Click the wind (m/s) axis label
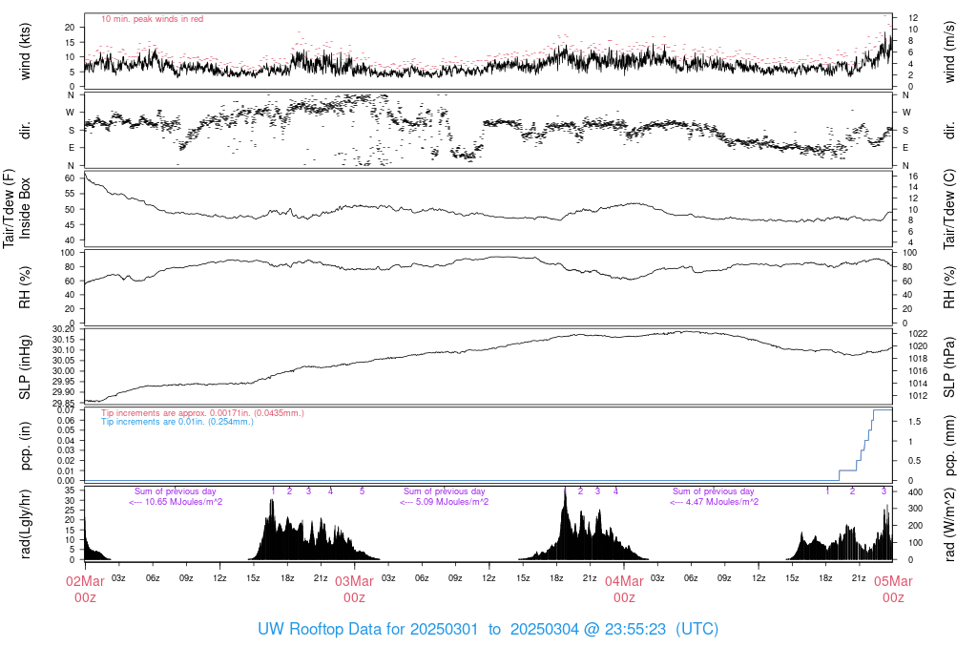Image resolution: width=977 pixels, height=668 pixels. (951, 52)
